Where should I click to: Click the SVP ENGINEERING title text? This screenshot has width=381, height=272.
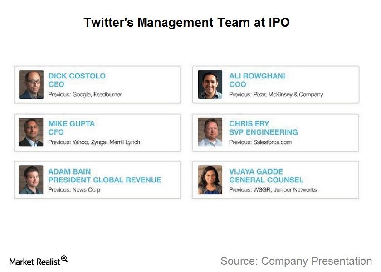264,132
